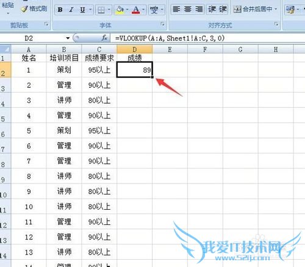The width and height of the screenshot is (305, 267).
Task: Click cell B6 策划 in row 6
Action: tap(64, 130)
